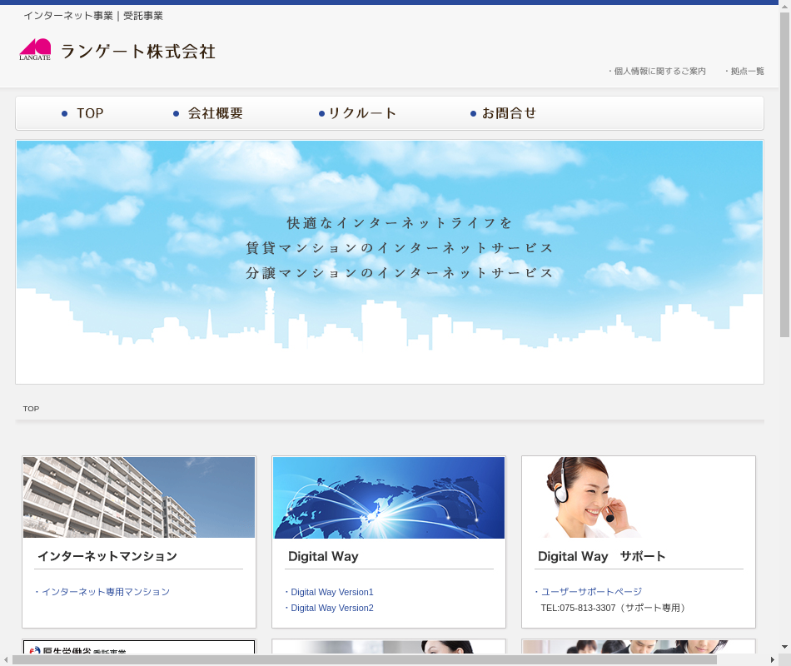This screenshot has width=791, height=666.
Task: Open the 拠点一覧 link in header
Action: click(x=747, y=72)
